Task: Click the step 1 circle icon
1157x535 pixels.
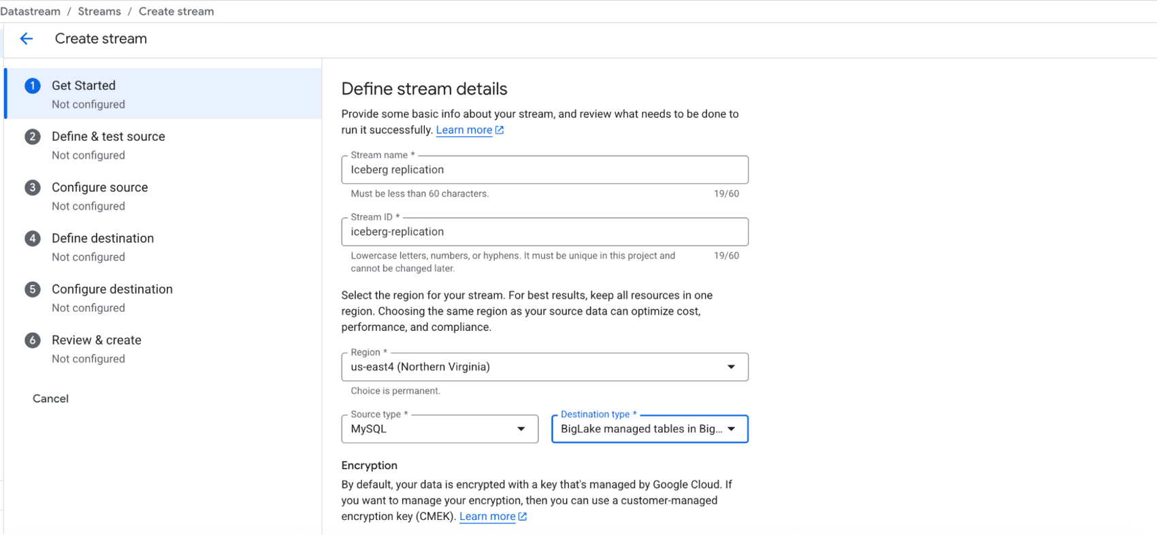Action: coord(32,86)
